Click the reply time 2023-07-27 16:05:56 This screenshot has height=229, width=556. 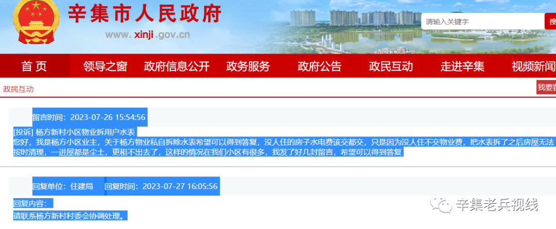[x=180, y=186]
